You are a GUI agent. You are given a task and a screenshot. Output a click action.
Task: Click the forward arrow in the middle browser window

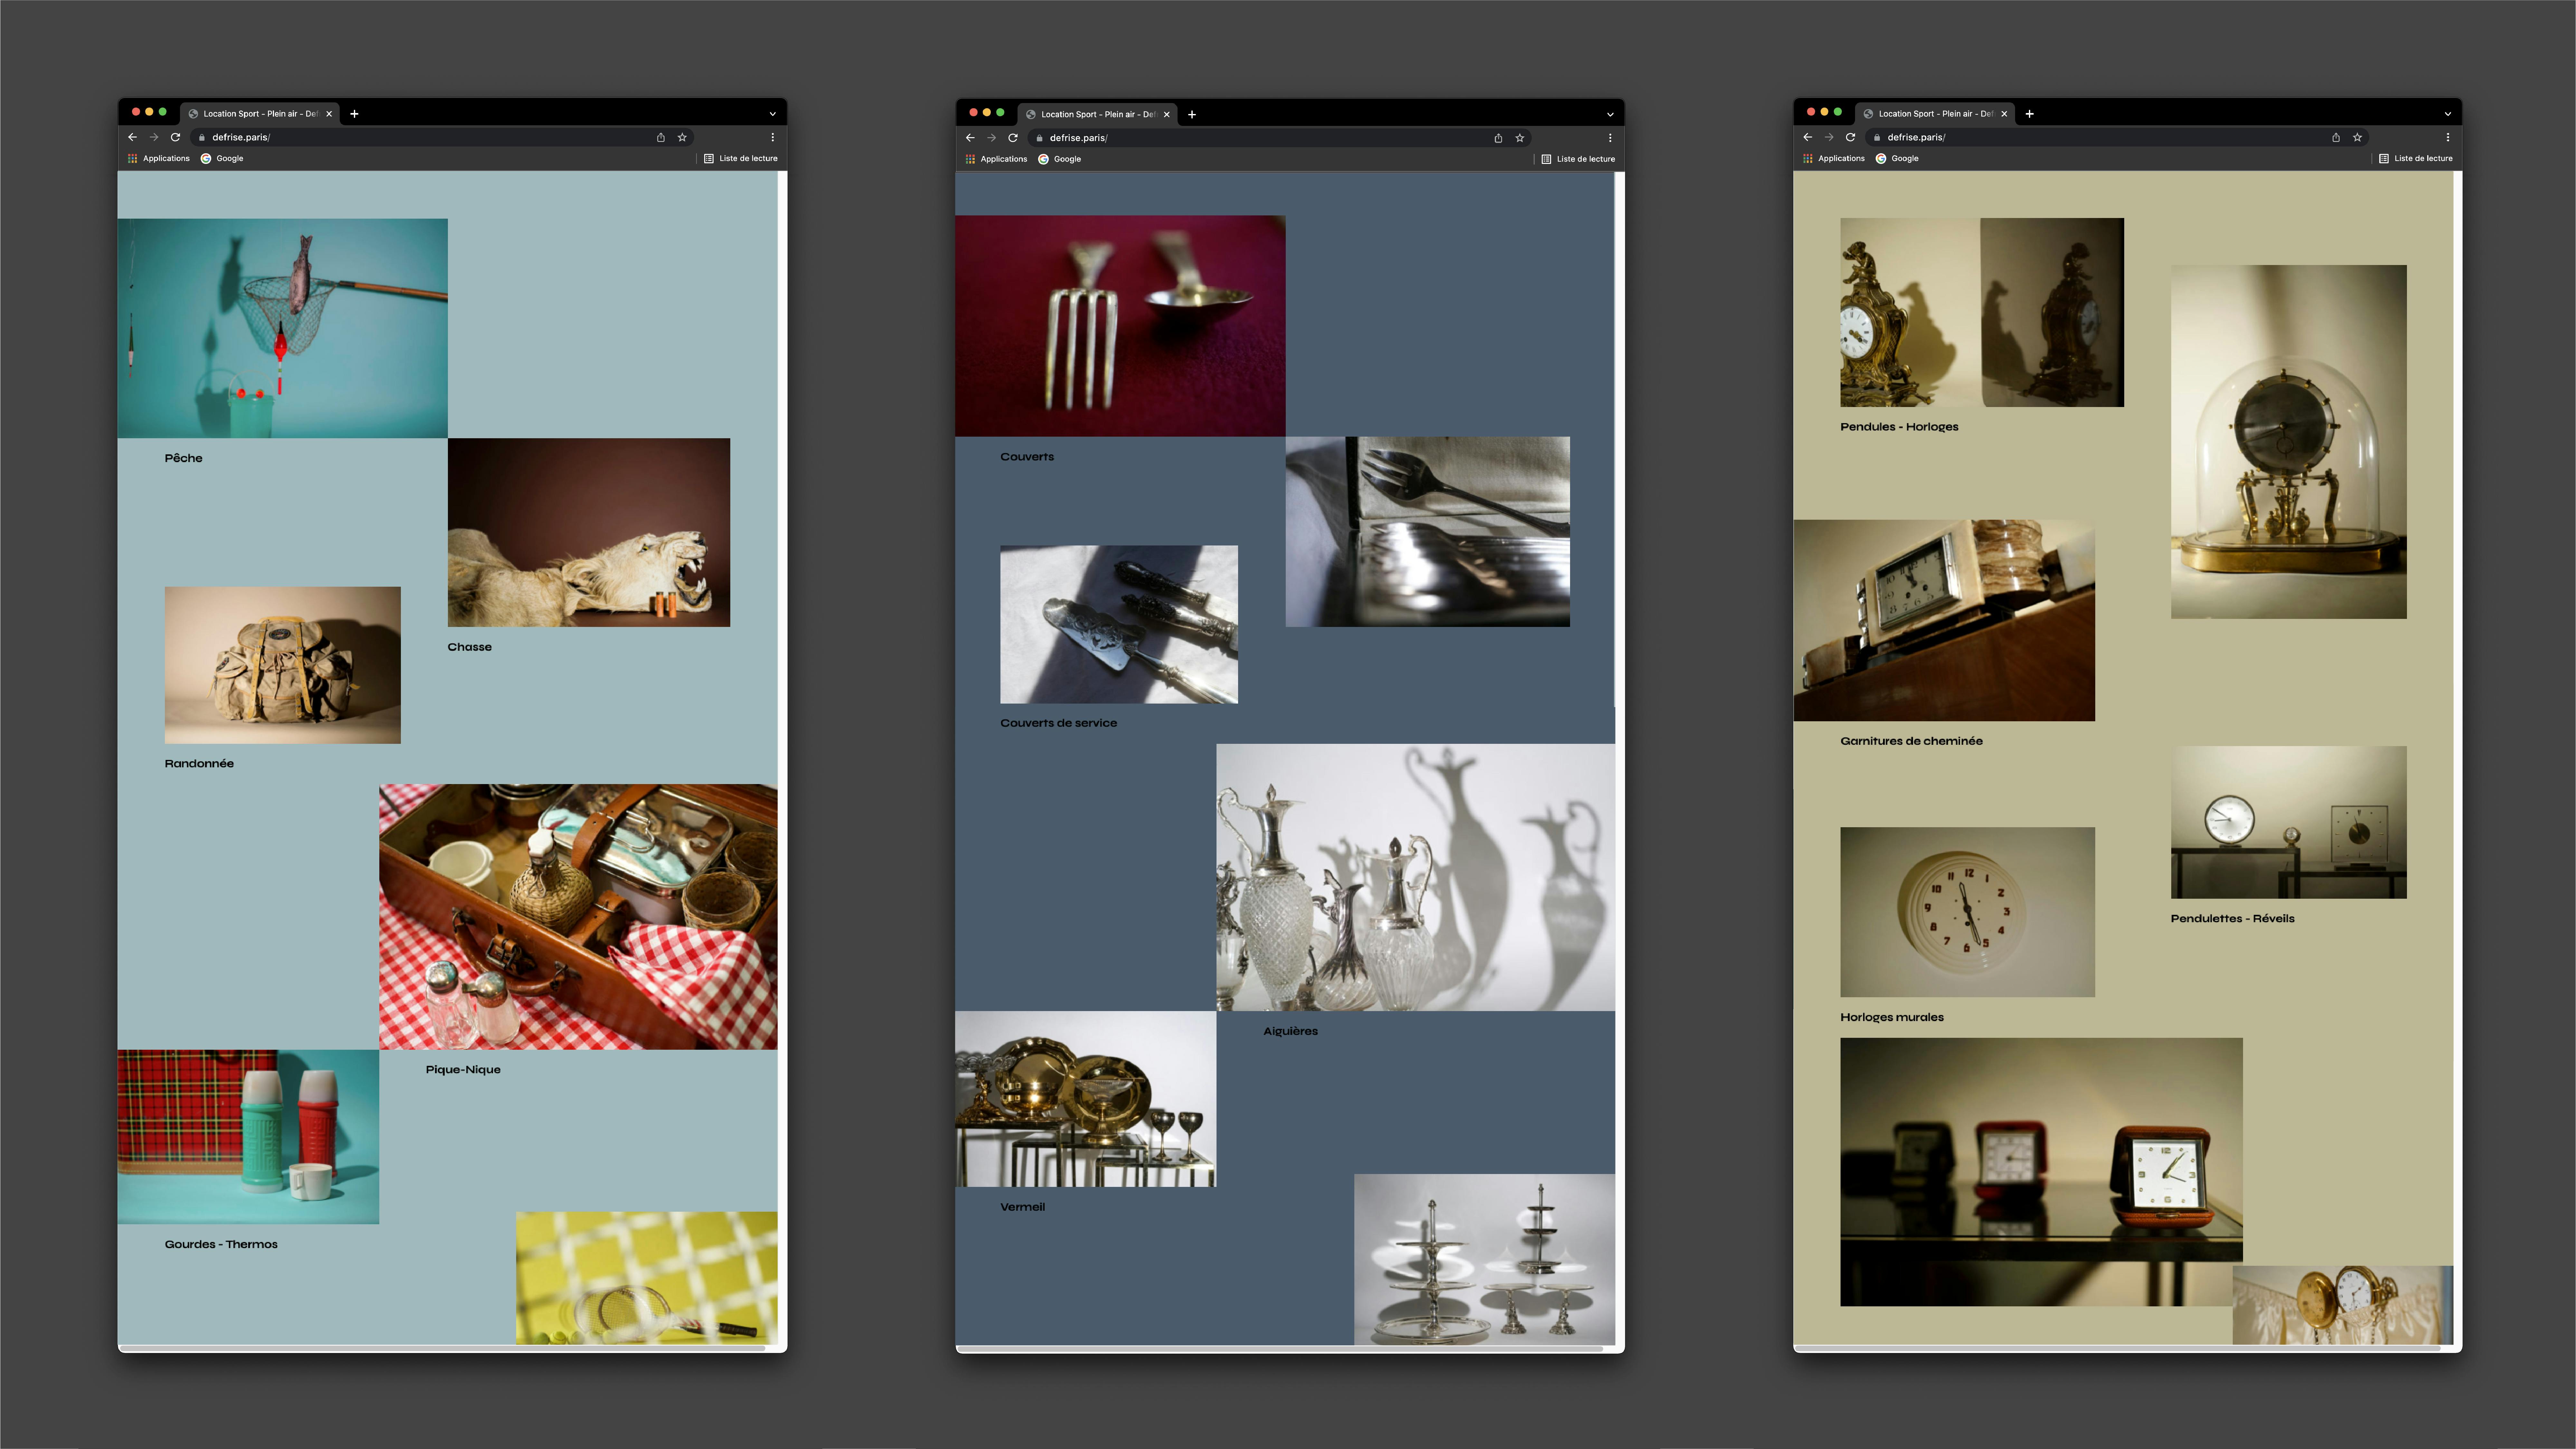click(x=992, y=138)
